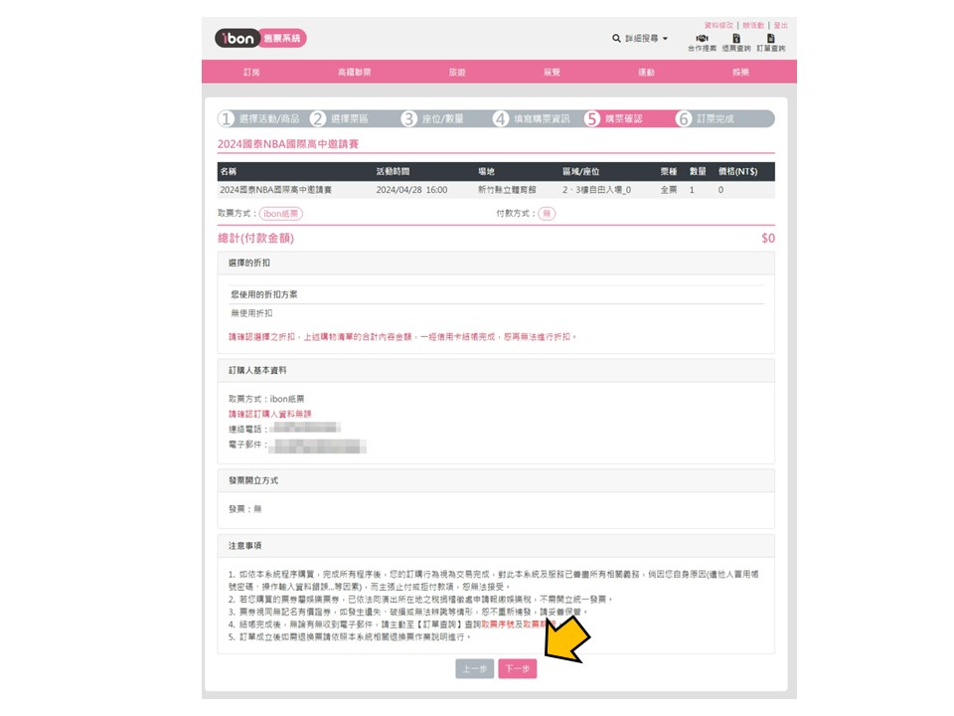
Task: Select the 展覽 menu item
Action: pyautogui.click(x=552, y=73)
